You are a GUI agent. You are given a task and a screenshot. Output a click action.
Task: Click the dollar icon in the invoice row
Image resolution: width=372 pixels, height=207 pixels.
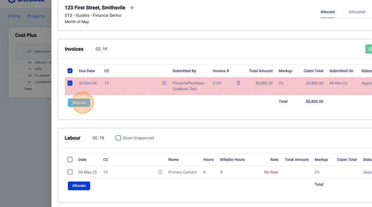click(x=164, y=83)
